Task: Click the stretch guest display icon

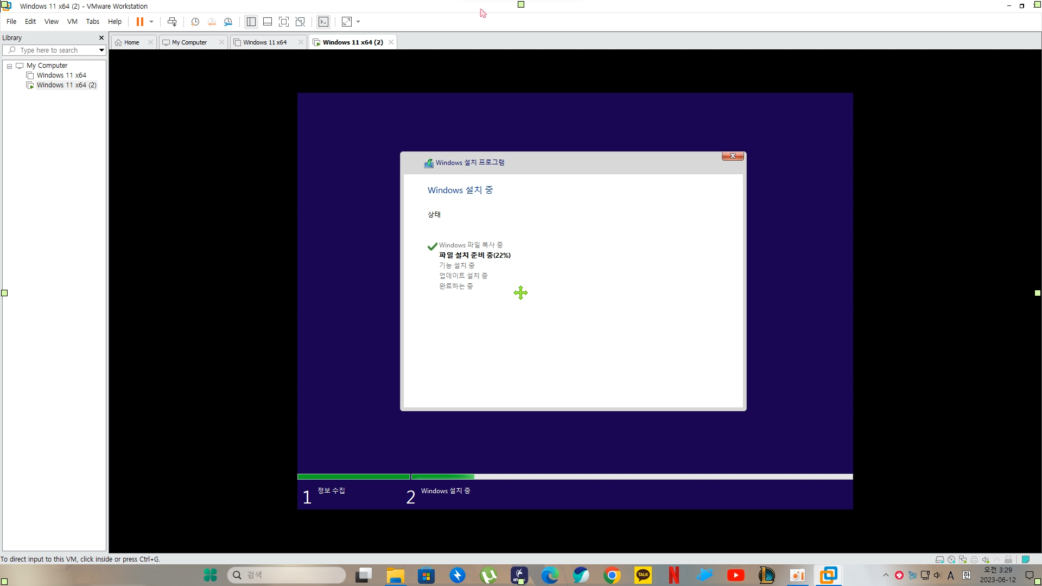Action: 347,22
